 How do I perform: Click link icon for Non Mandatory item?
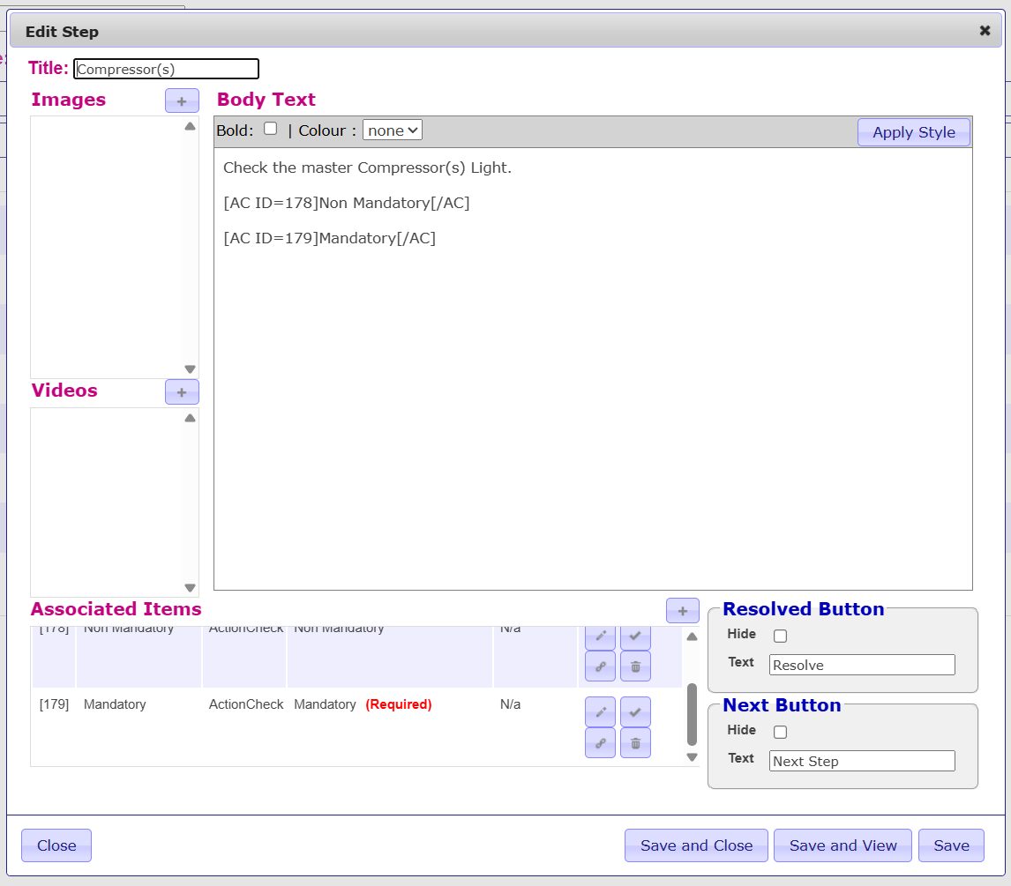pos(600,666)
